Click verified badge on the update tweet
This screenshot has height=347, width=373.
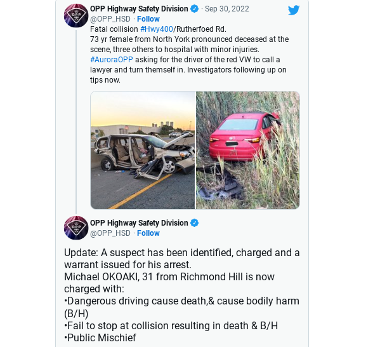(195, 223)
